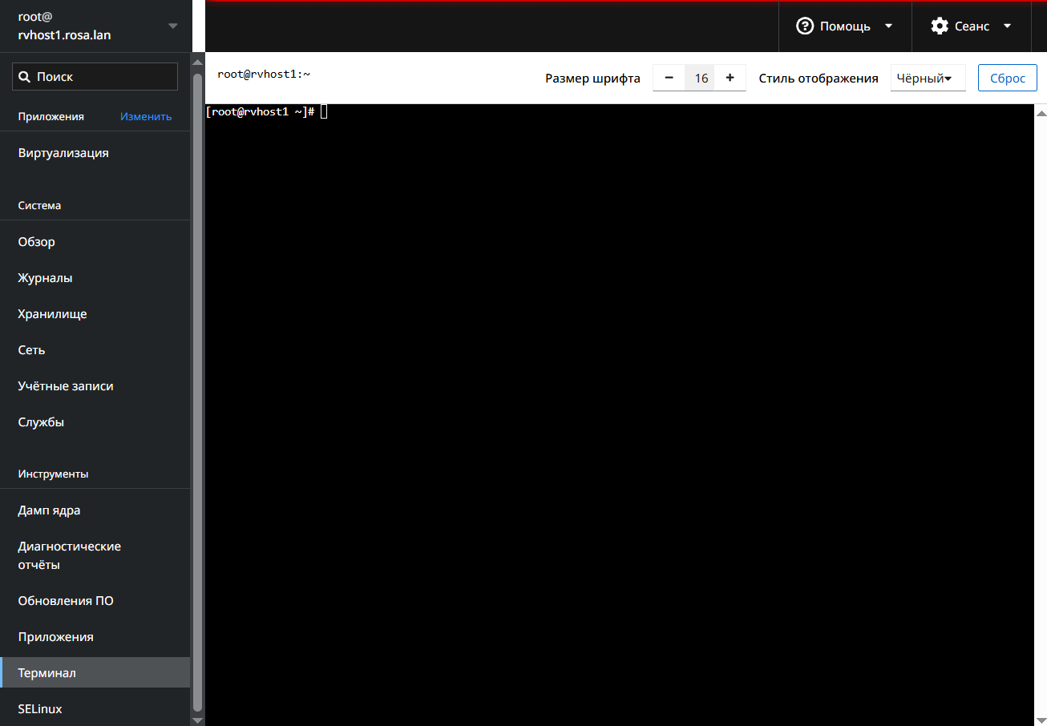This screenshot has width=1047, height=726.
Task: Click the magnifier icon in search box
Action: (24, 77)
